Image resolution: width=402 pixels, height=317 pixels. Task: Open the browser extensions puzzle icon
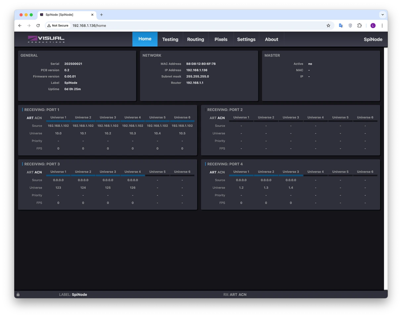[x=359, y=25]
